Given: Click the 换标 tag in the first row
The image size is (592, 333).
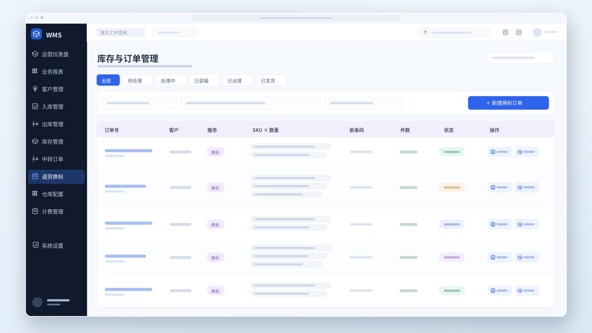Looking at the screenshot, I should (216, 152).
